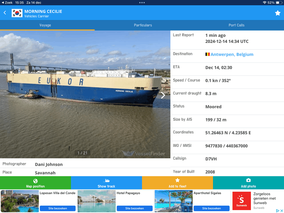Select coordinates '51.26463 N / 4.23585 E'
The width and height of the screenshot is (284, 213).
point(228,133)
